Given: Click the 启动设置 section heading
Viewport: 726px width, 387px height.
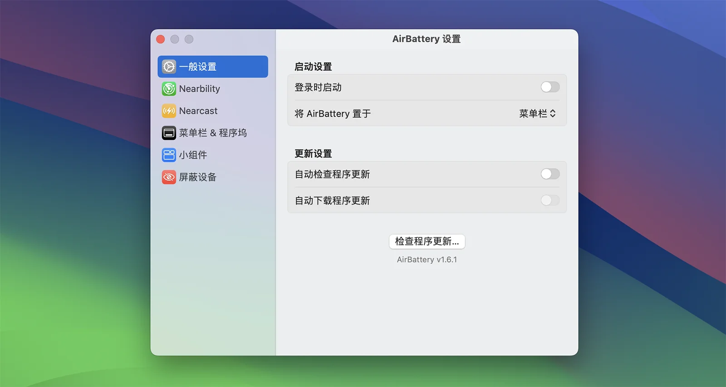Looking at the screenshot, I should click(313, 67).
